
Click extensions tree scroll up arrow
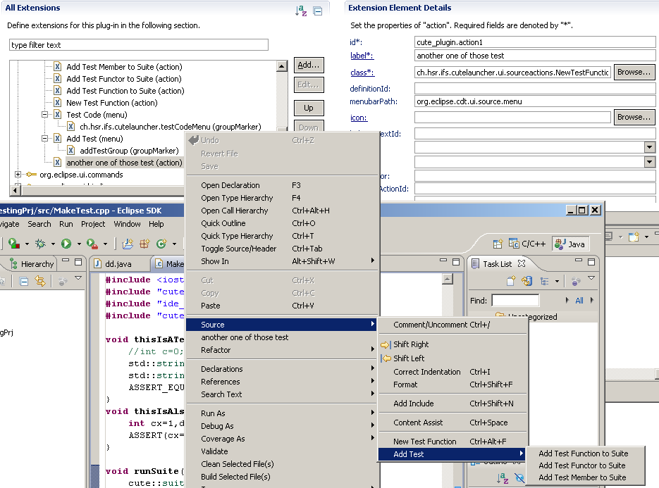282,66
